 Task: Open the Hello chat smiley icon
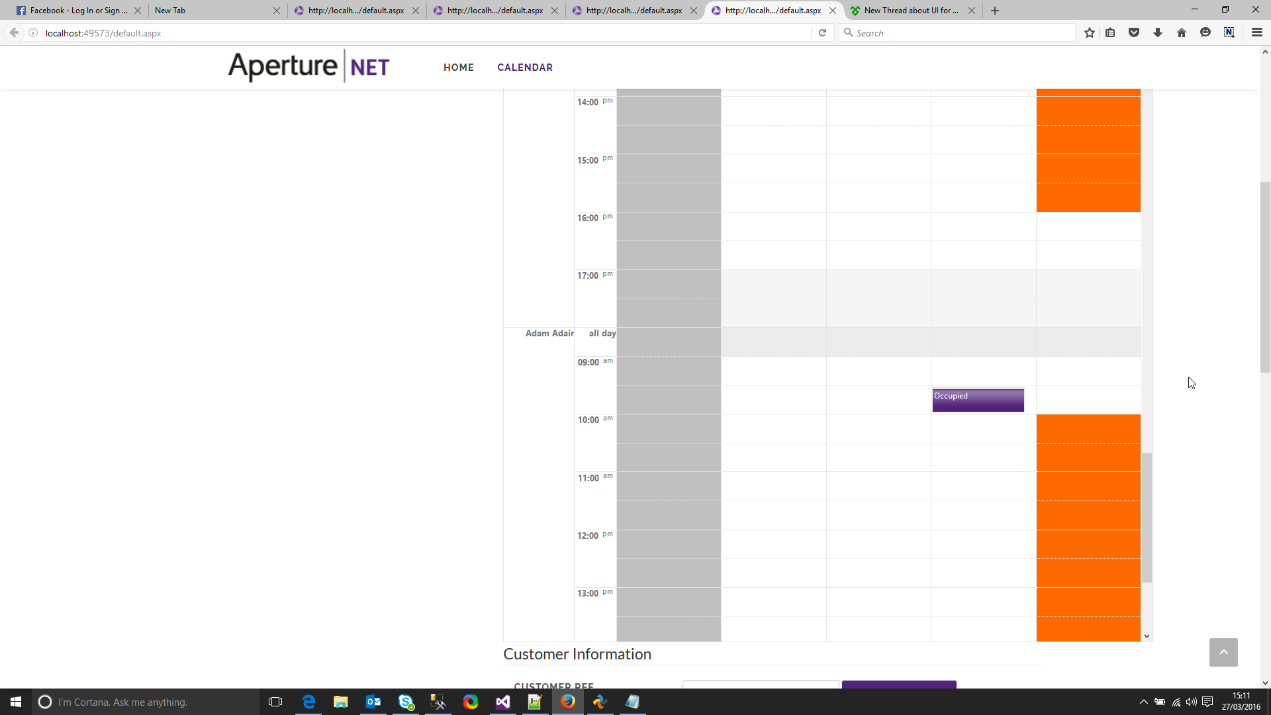1205,33
